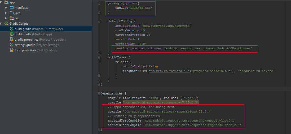The height and width of the screenshot is (134, 291).
Task: Click the app module folder icon
Action: pyautogui.click(x=6, y=2)
